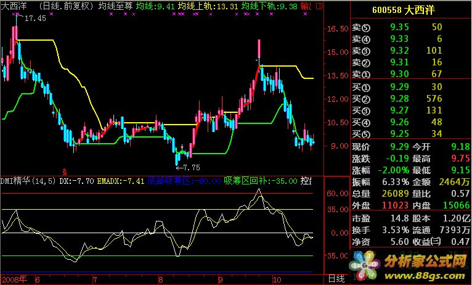Click the 日线.前复权 period label

pos(67,6)
